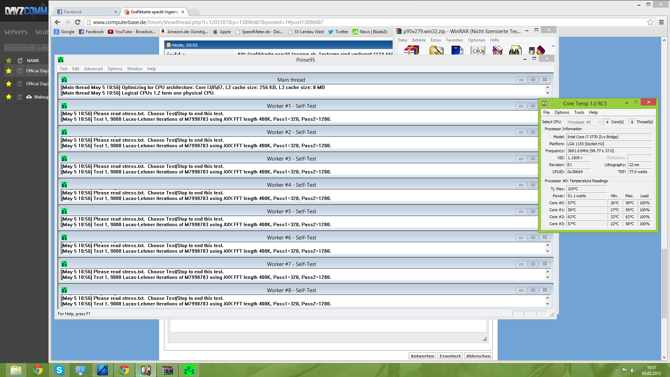Image resolution: width=670 pixels, height=377 pixels.
Task: Open the Advanced menu in Prime95
Action: (93, 69)
